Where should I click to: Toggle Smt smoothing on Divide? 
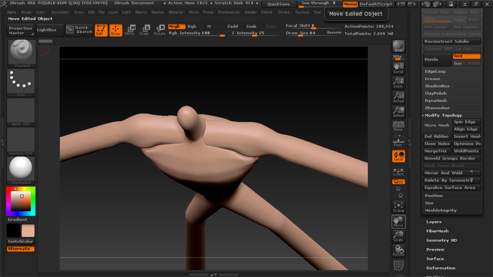tap(467, 56)
